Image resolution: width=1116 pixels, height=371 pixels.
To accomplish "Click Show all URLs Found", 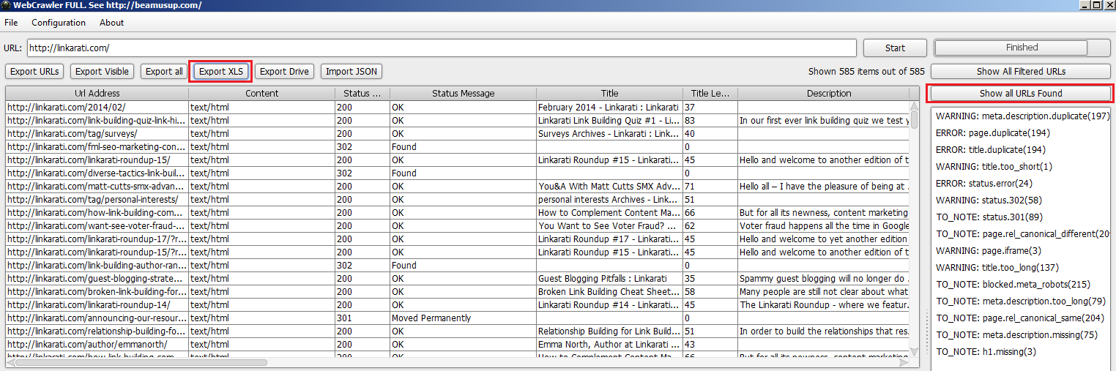I will click(1021, 94).
